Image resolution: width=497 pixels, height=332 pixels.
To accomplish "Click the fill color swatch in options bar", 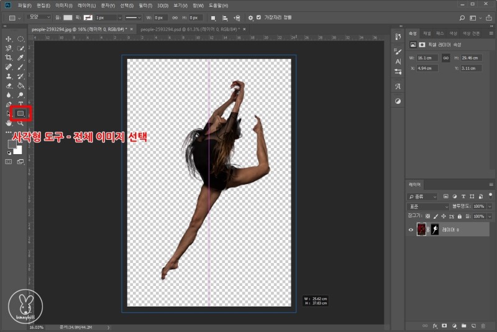I will [x=68, y=18].
